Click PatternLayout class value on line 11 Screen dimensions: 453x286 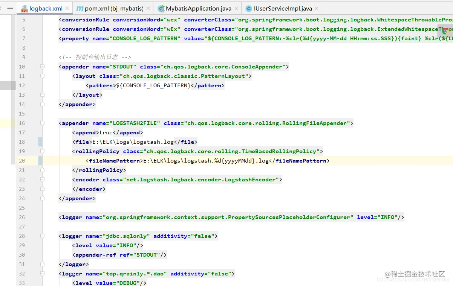pyautogui.click(x=184, y=76)
